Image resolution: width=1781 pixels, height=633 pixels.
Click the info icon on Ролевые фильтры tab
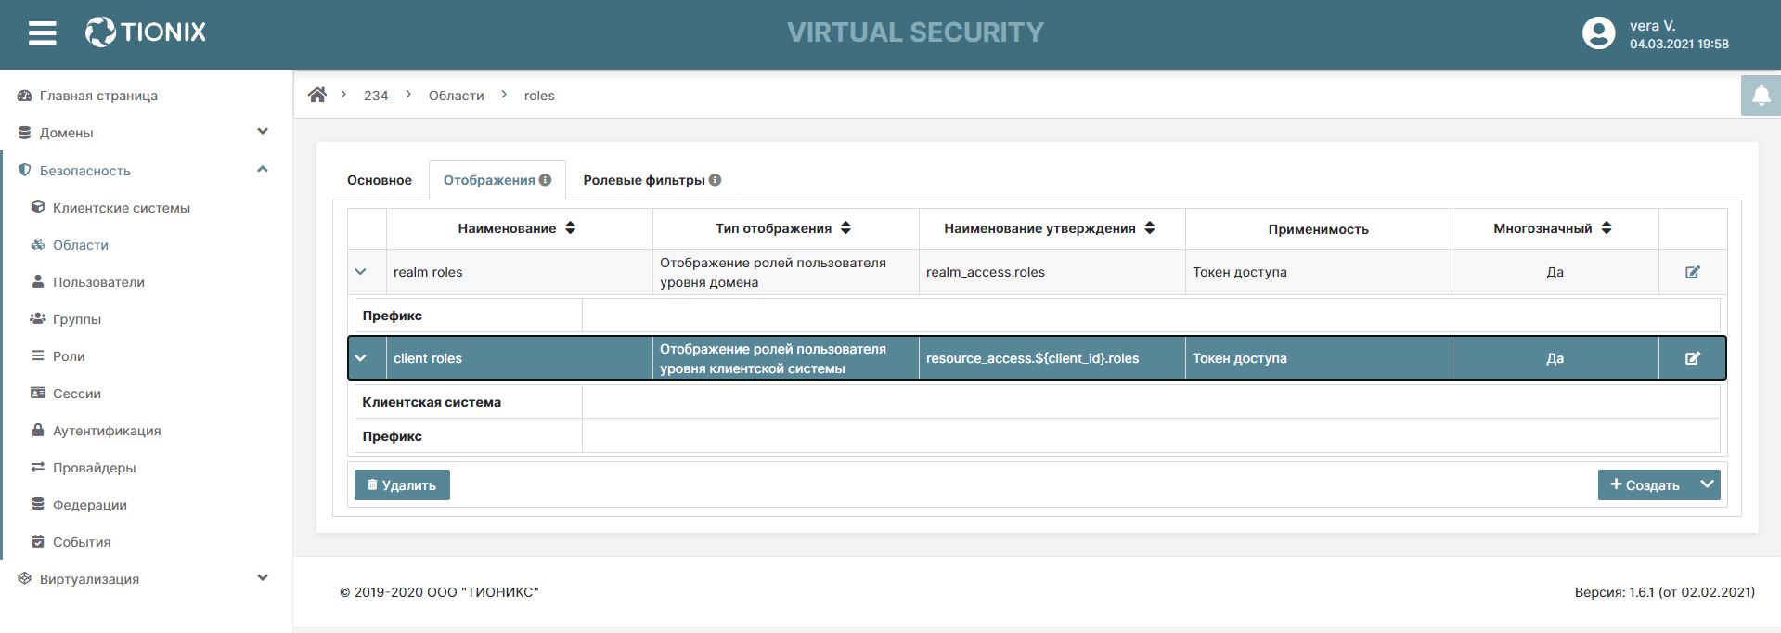(x=716, y=180)
